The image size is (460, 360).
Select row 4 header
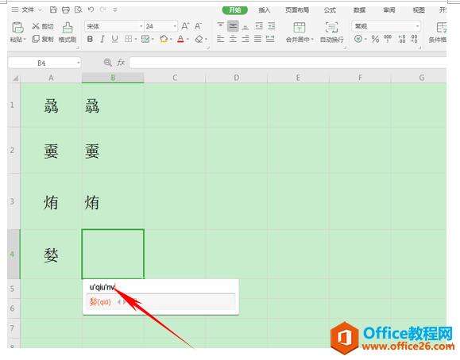click(14, 254)
